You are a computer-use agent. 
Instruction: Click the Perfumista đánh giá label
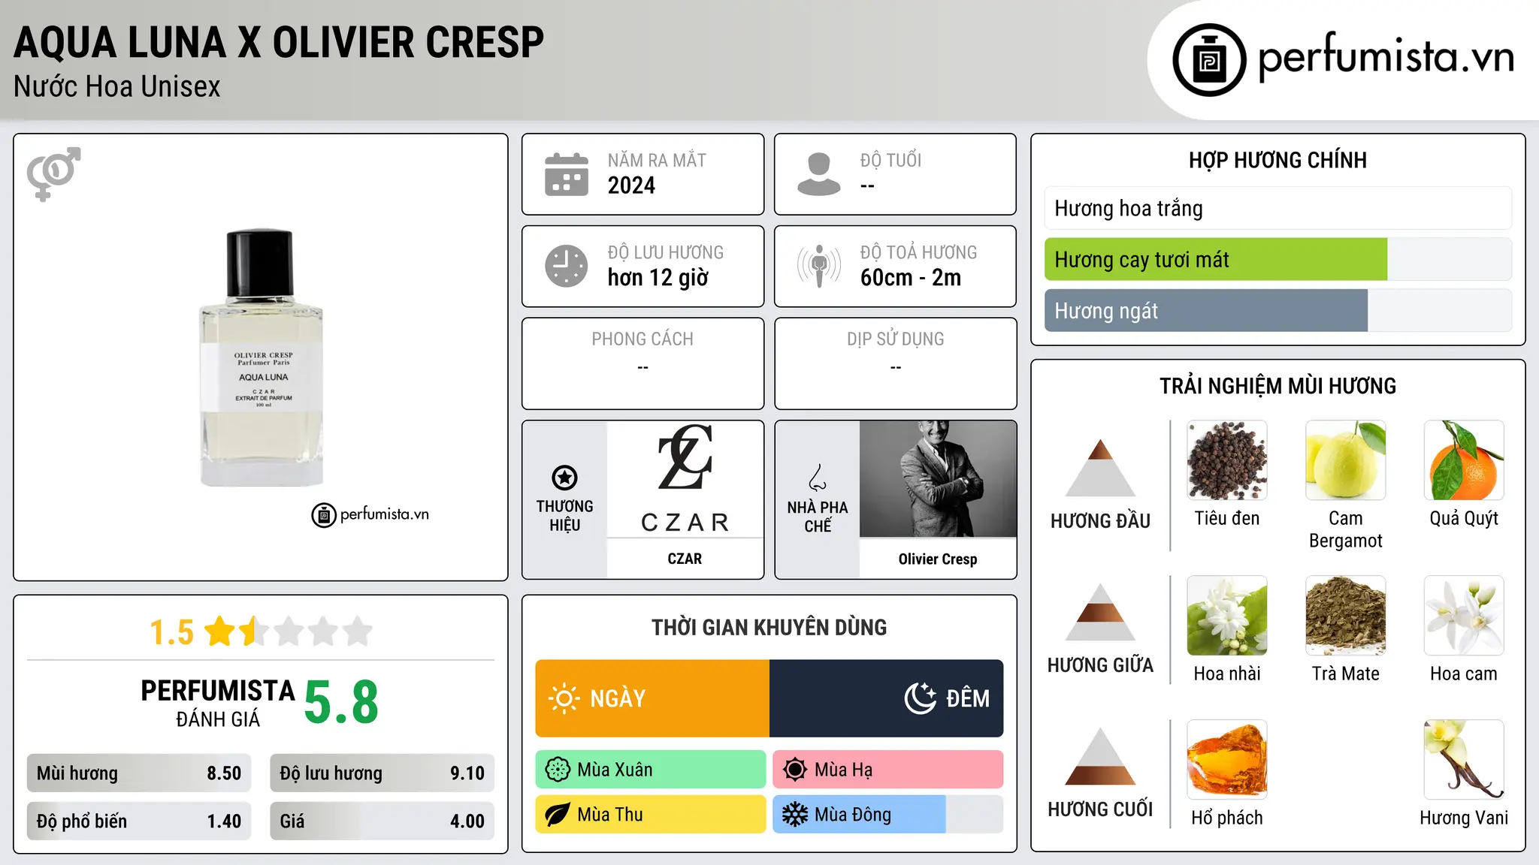pyautogui.click(x=218, y=703)
